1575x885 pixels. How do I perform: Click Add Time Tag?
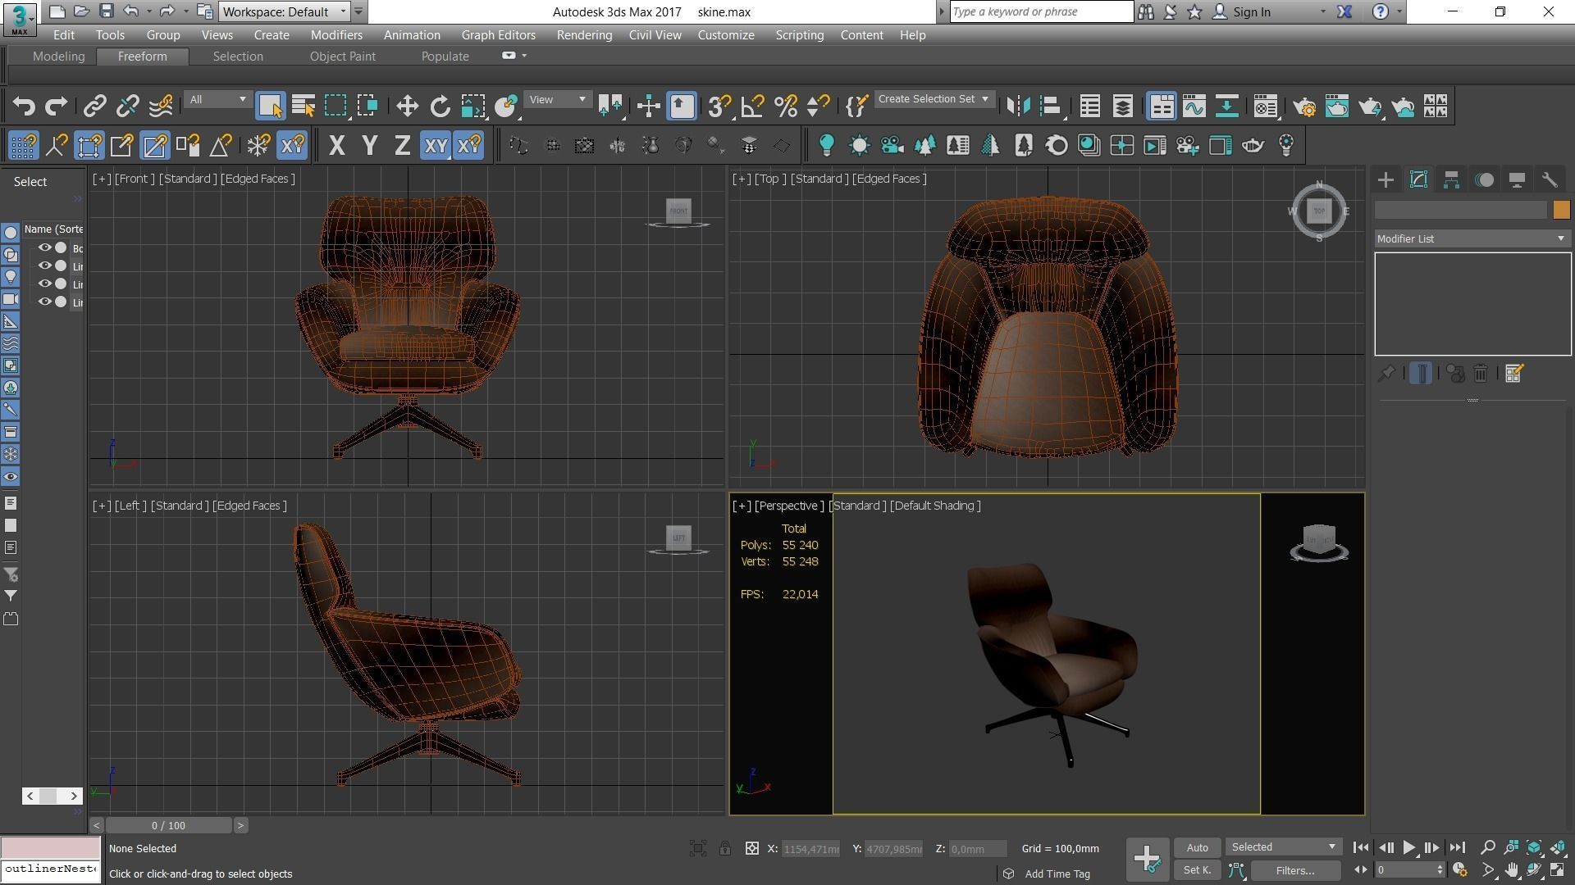tap(1057, 874)
